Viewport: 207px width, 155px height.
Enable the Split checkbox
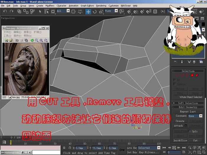coord(190,131)
